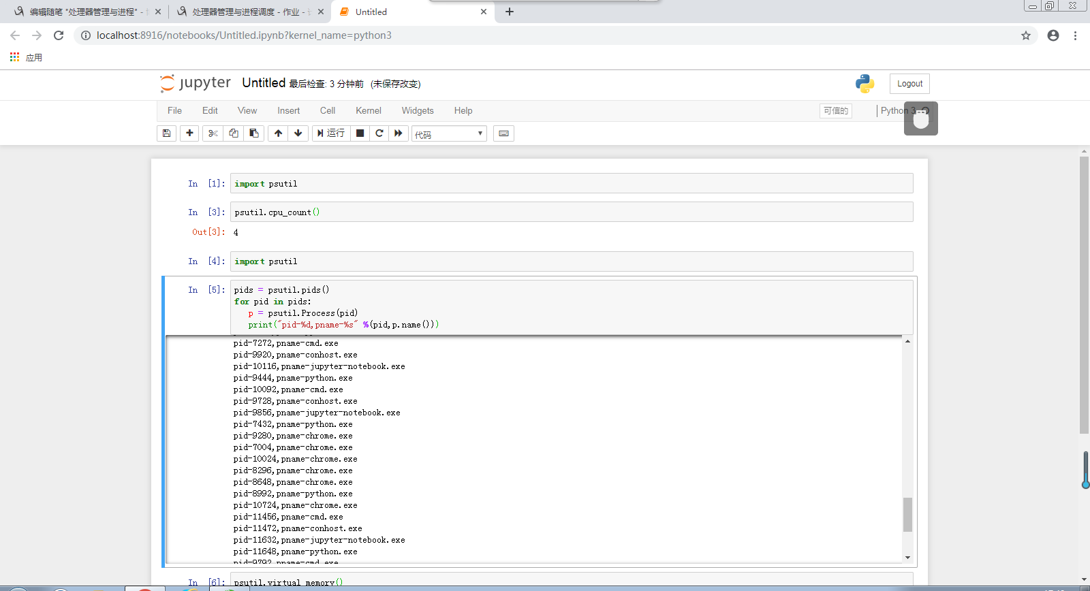This screenshot has width=1090, height=591.
Task: Expand the 代码 cell type dropdown
Action: coord(449,134)
